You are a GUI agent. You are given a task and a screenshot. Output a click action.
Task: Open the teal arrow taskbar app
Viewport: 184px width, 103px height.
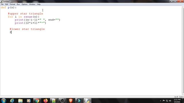point(79,100)
